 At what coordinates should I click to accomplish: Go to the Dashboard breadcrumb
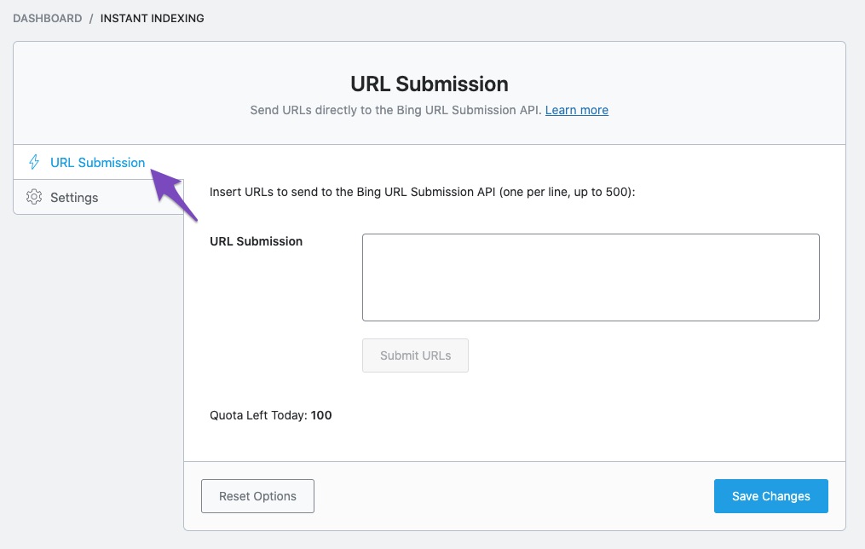48,18
